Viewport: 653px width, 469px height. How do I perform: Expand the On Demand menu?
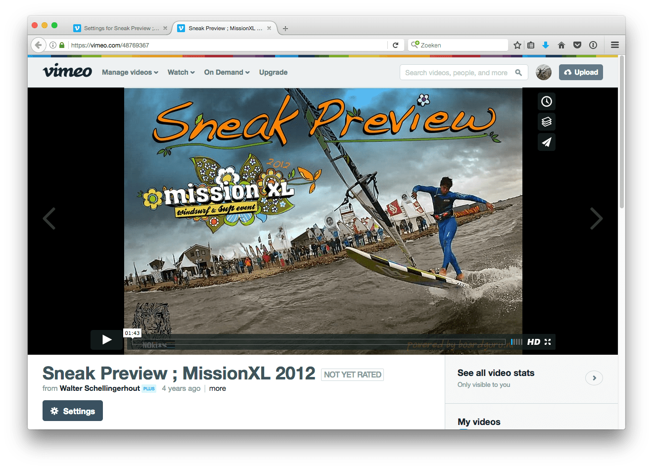click(227, 72)
